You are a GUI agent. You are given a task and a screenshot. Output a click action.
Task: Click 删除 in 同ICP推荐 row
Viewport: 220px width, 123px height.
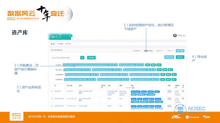pos(165,70)
